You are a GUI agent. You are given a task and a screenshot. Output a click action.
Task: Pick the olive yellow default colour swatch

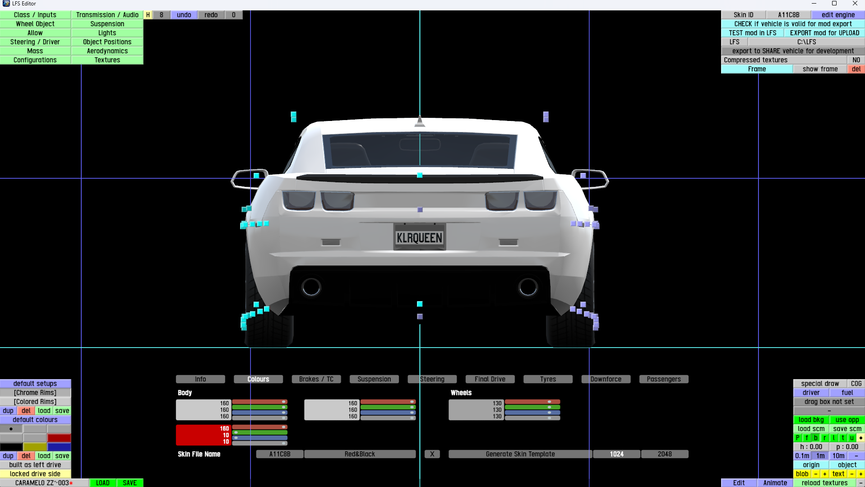35,447
